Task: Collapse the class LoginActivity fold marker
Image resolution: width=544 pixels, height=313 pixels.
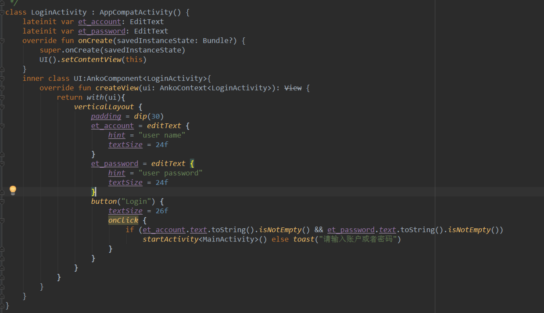Action: tap(2, 12)
